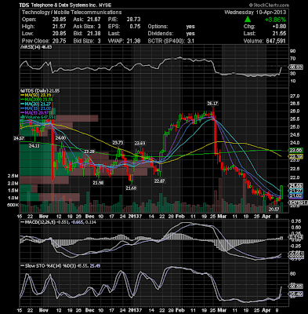308x314 pixels.
Task: Select the Ask value 21.67
Action: [x=93, y=20]
